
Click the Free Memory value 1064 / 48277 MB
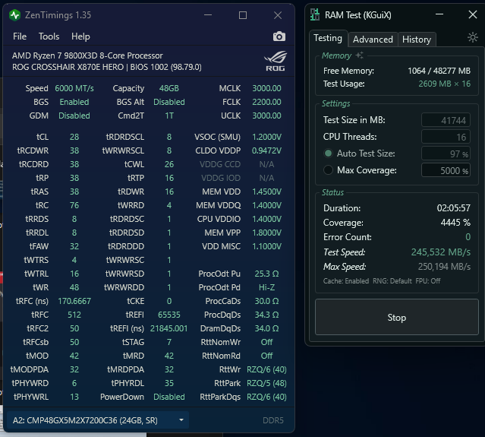(x=439, y=71)
